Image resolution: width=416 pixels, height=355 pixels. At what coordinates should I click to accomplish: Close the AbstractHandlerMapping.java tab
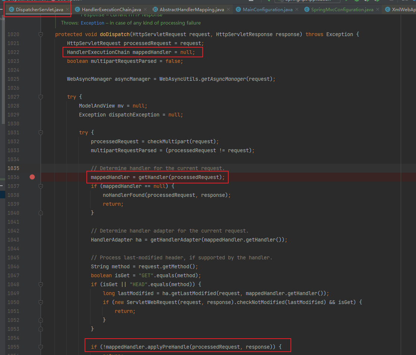click(x=228, y=9)
